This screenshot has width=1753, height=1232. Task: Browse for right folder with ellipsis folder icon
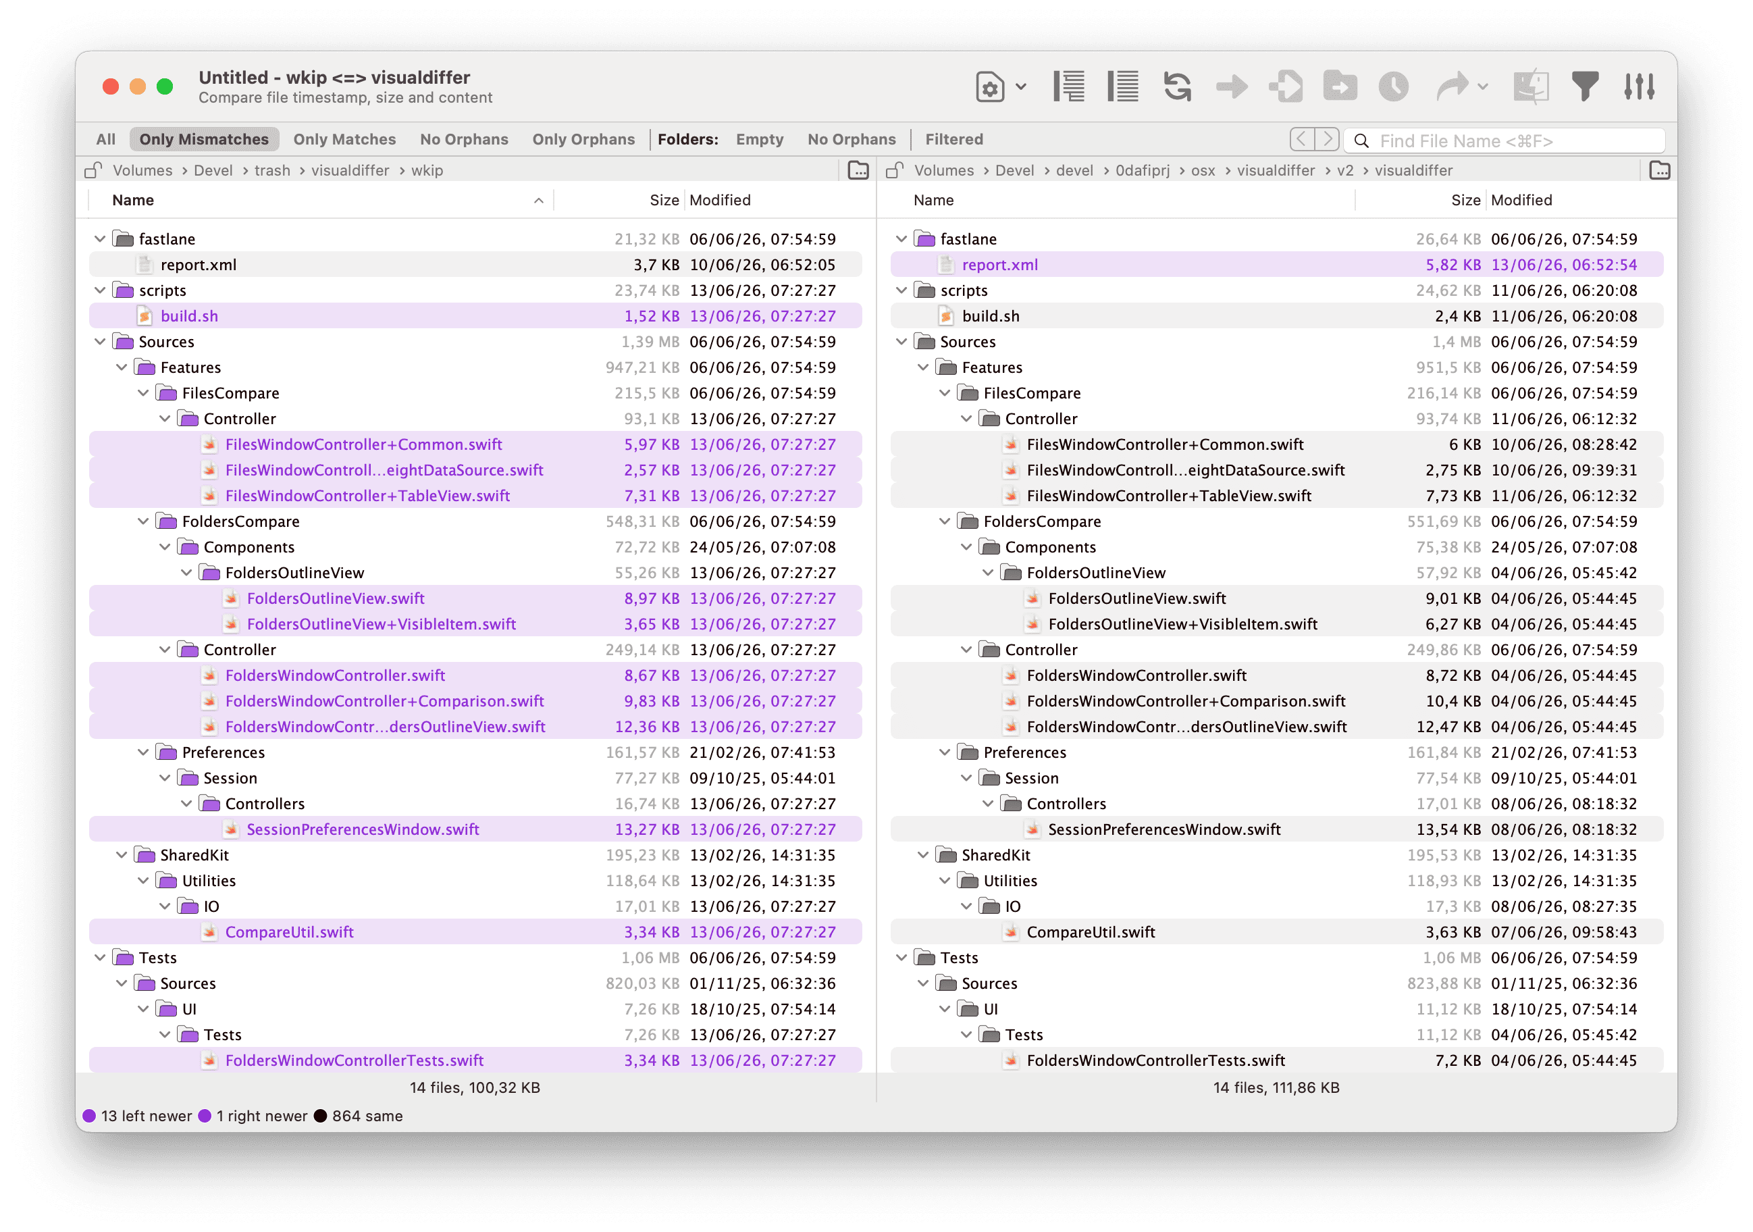(1660, 170)
